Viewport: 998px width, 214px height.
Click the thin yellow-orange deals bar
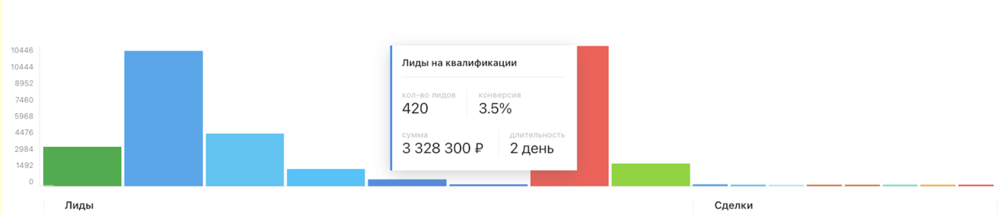tap(938, 185)
